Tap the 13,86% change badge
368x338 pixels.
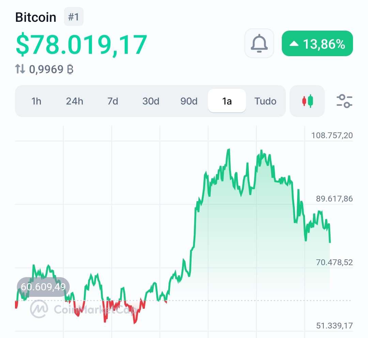(x=317, y=43)
